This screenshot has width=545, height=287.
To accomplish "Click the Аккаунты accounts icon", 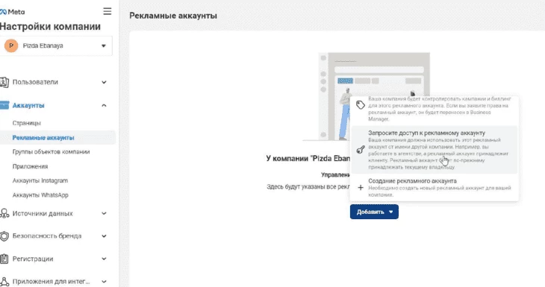I will 4,105.
